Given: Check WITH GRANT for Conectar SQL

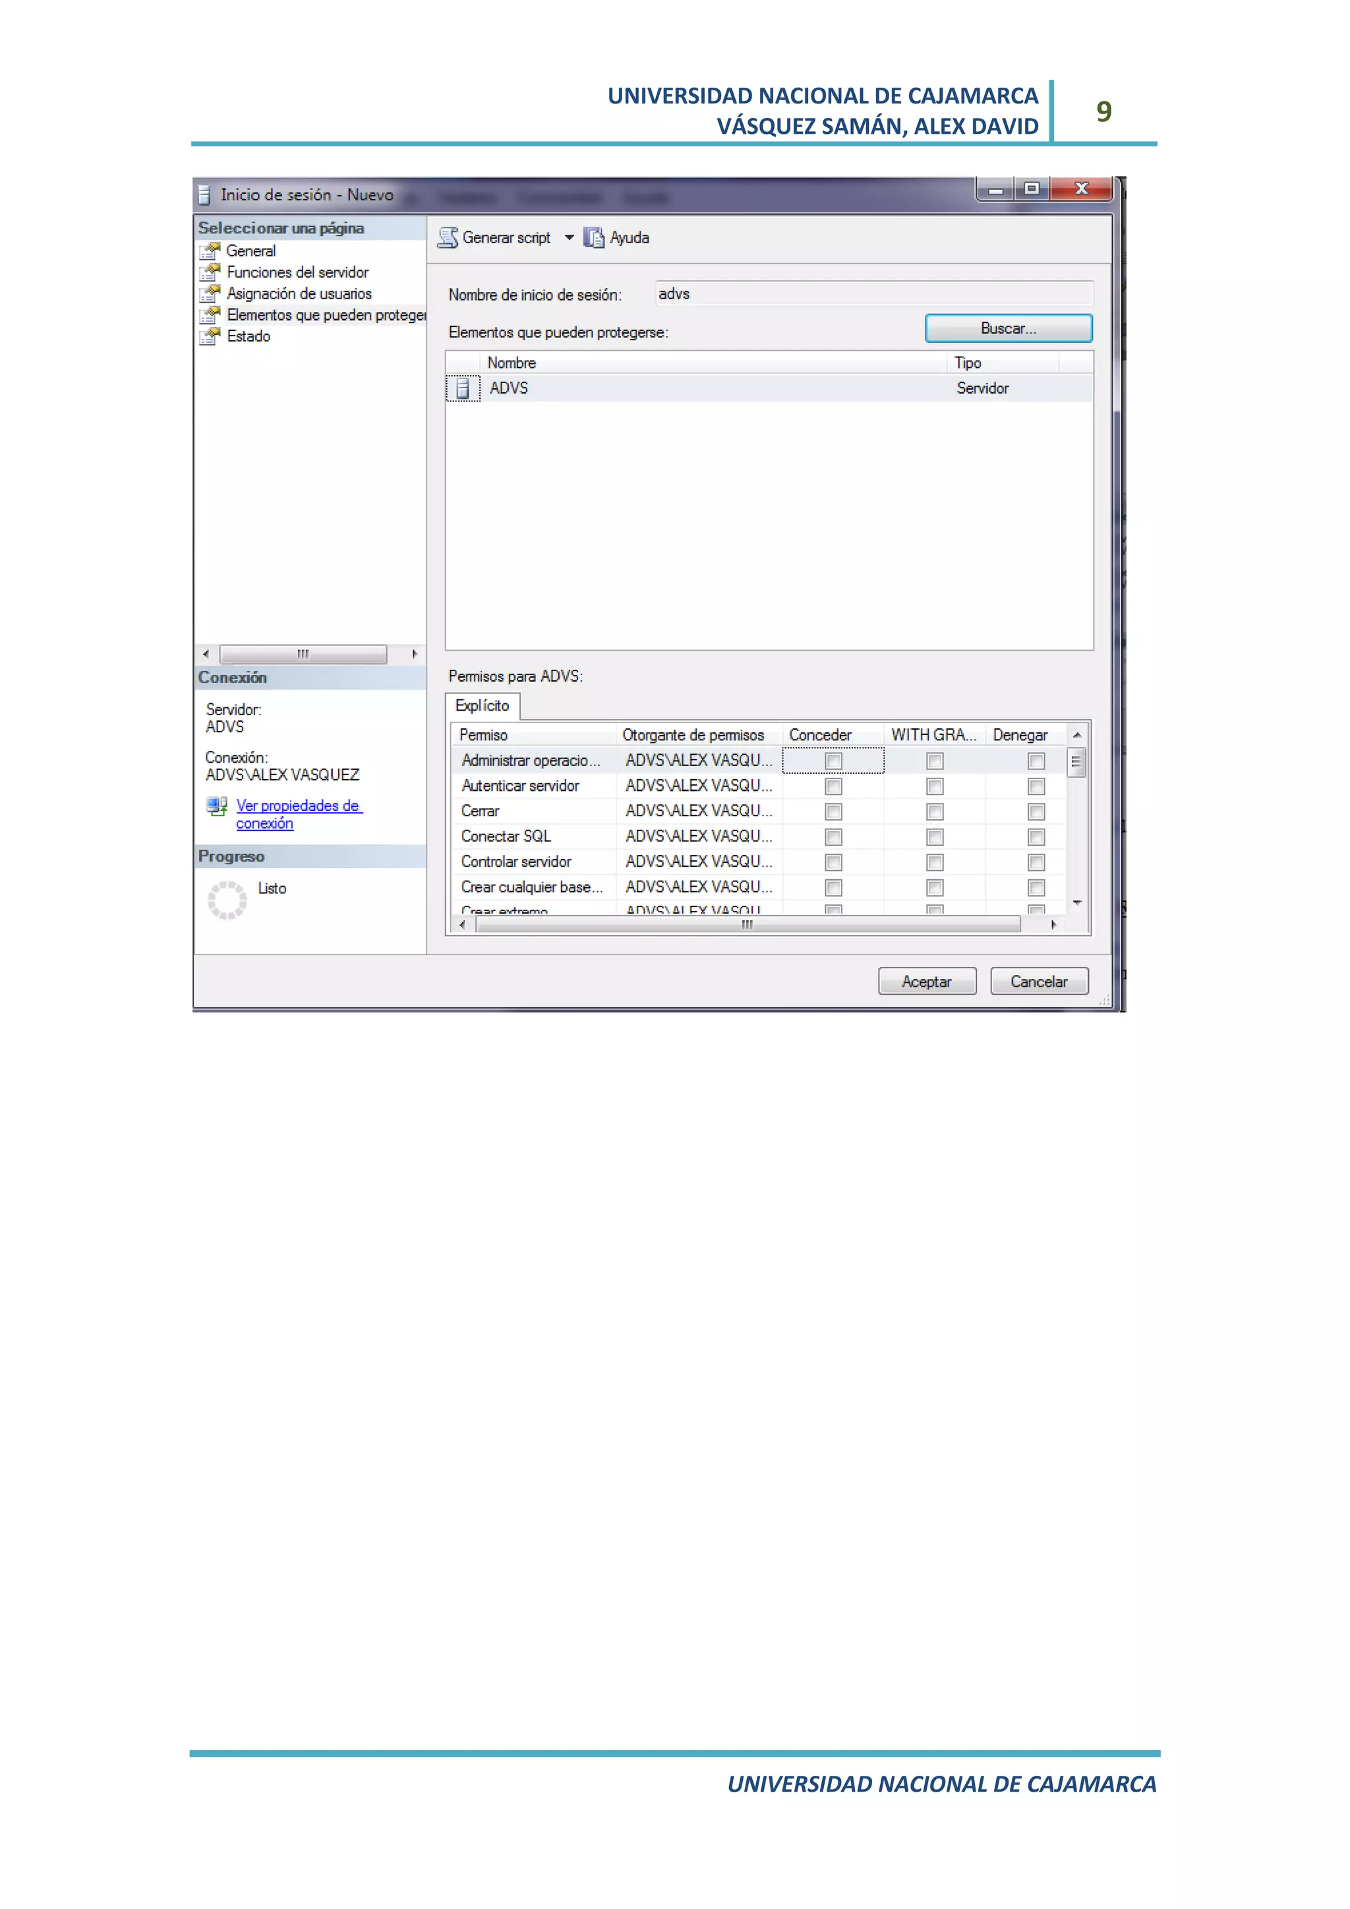Looking at the screenshot, I should (x=934, y=837).
